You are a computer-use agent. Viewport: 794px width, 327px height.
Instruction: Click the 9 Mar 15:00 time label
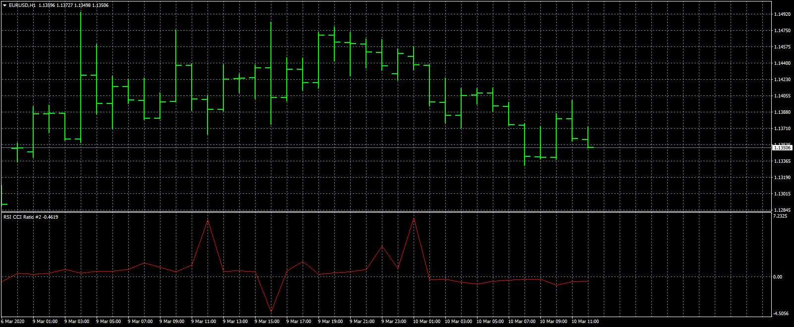(x=267, y=322)
